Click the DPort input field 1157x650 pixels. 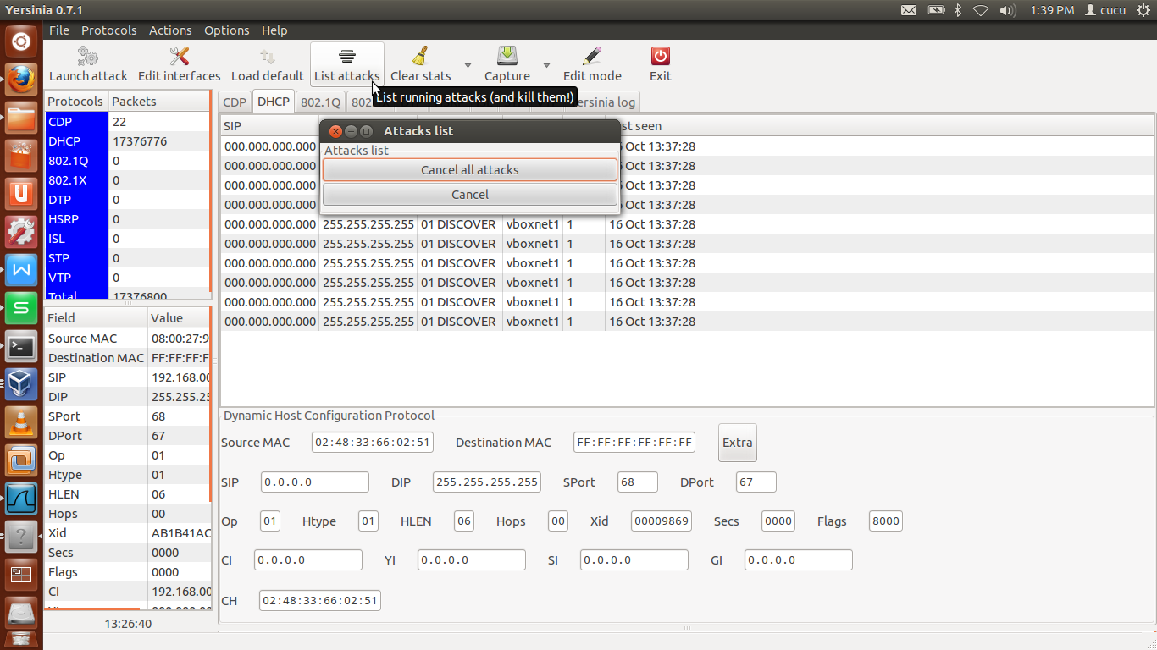(756, 482)
